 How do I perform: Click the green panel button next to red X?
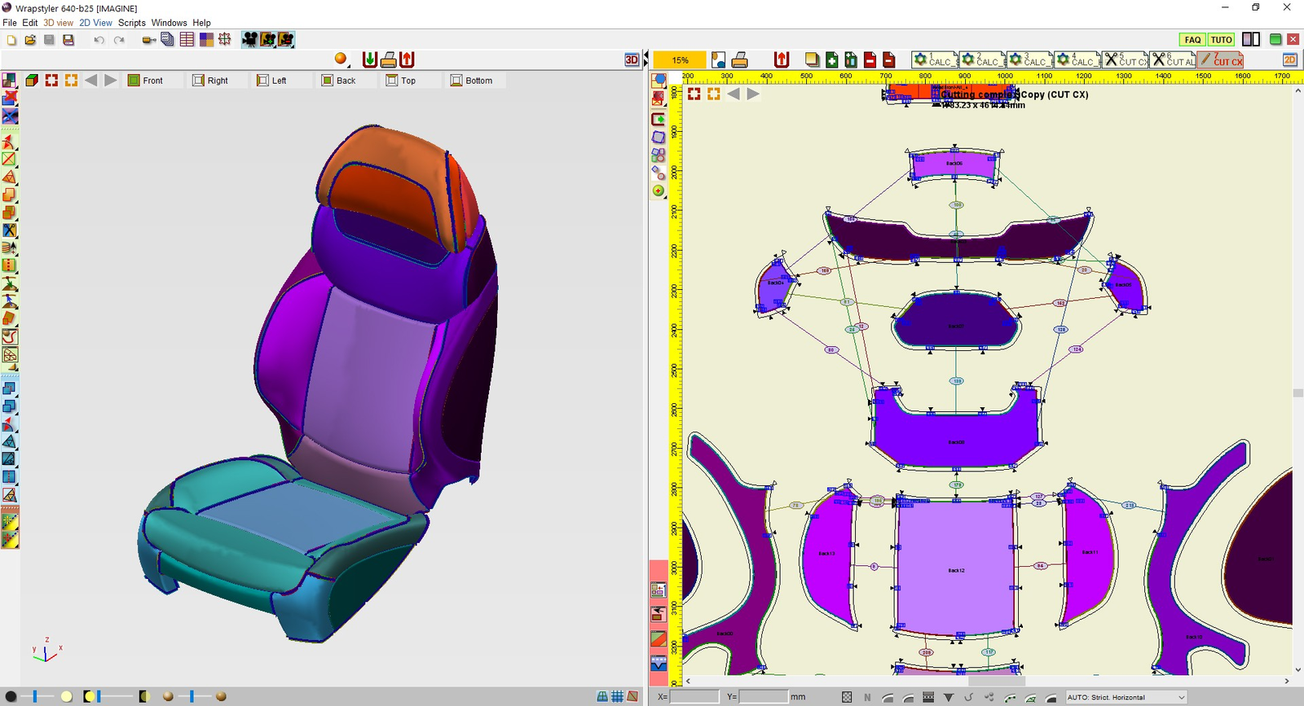point(1275,39)
